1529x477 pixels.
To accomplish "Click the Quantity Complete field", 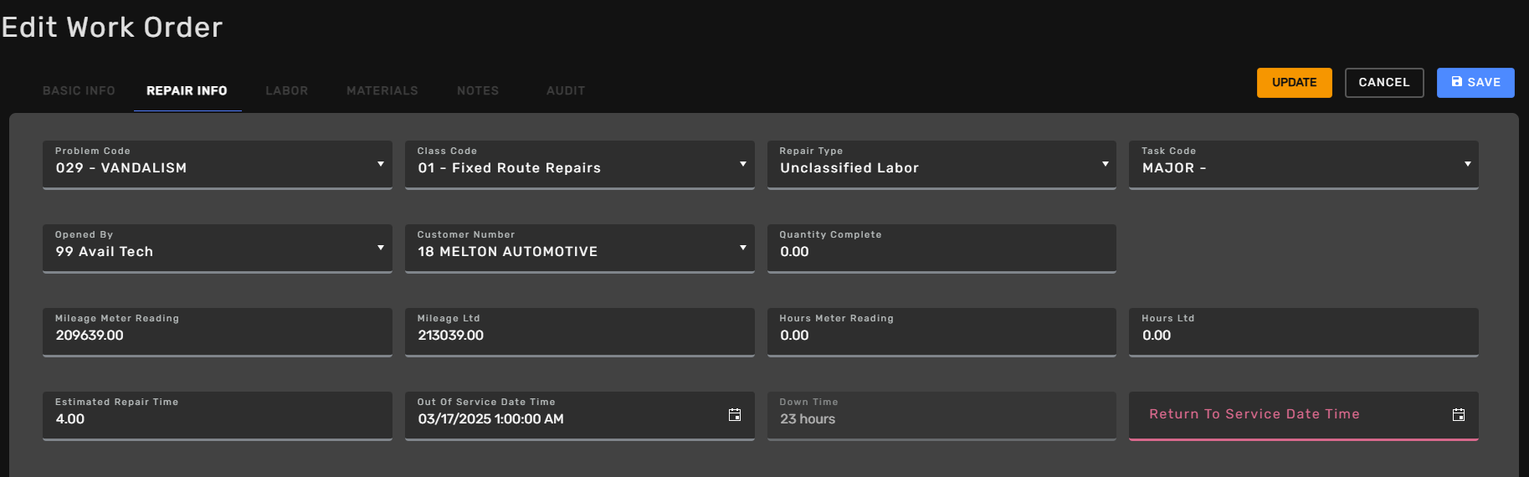I will coord(942,249).
